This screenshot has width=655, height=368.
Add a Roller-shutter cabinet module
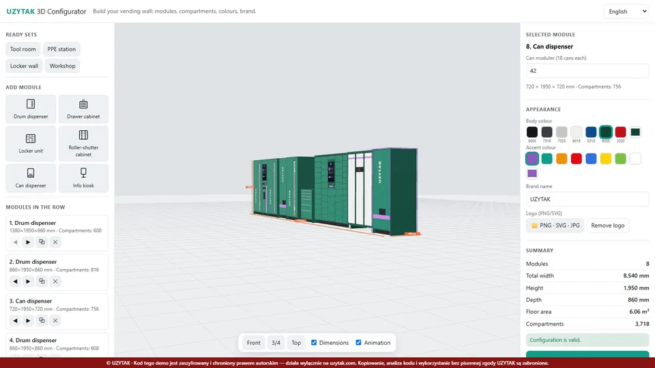(x=83, y=144)
